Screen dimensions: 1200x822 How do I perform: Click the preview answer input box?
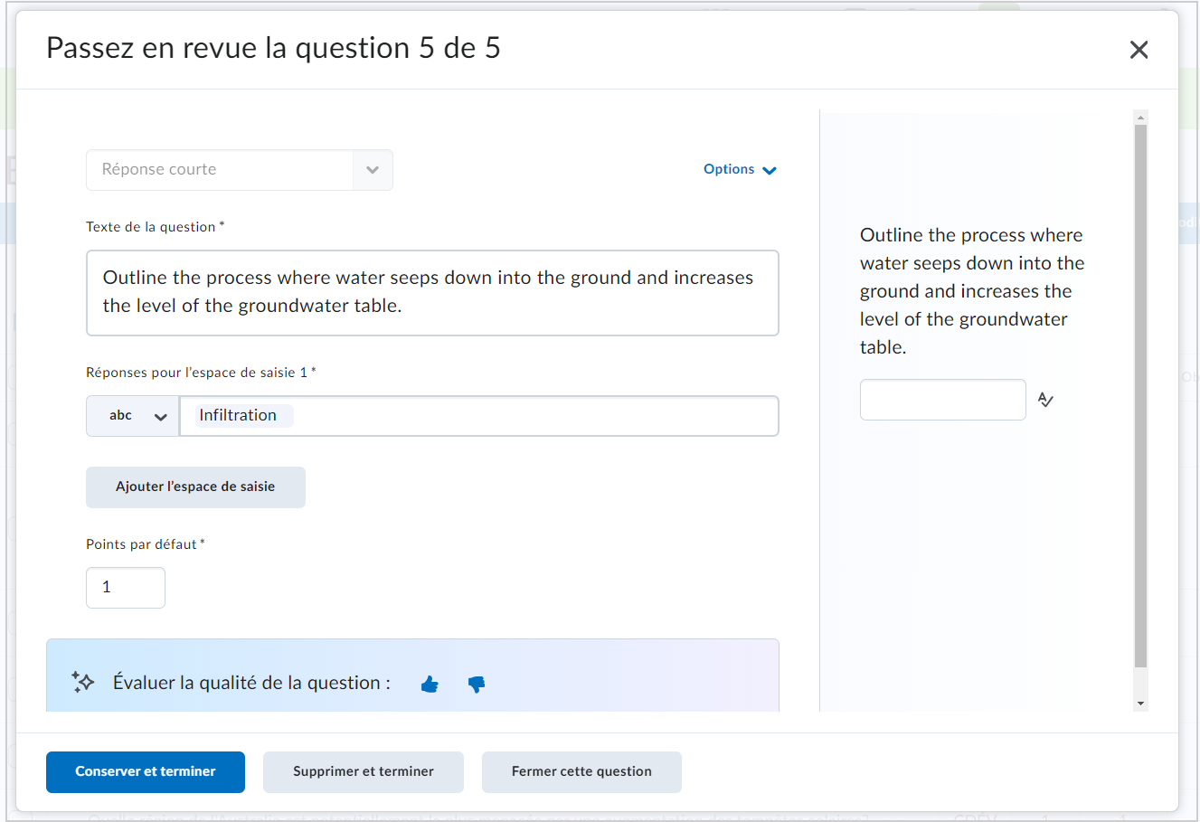(x=943, y=400)
